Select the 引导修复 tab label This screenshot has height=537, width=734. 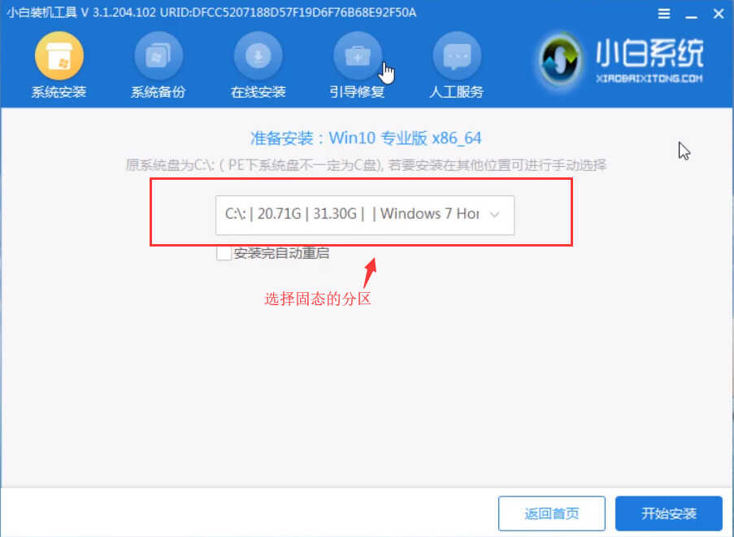(357, 91)
